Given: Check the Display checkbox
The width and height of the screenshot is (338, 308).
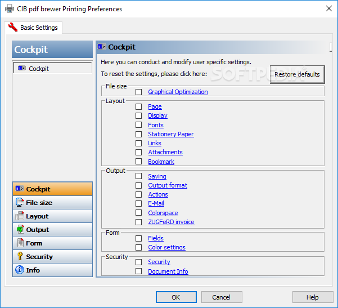Looking at the screenshot, I should pos(138,115).
